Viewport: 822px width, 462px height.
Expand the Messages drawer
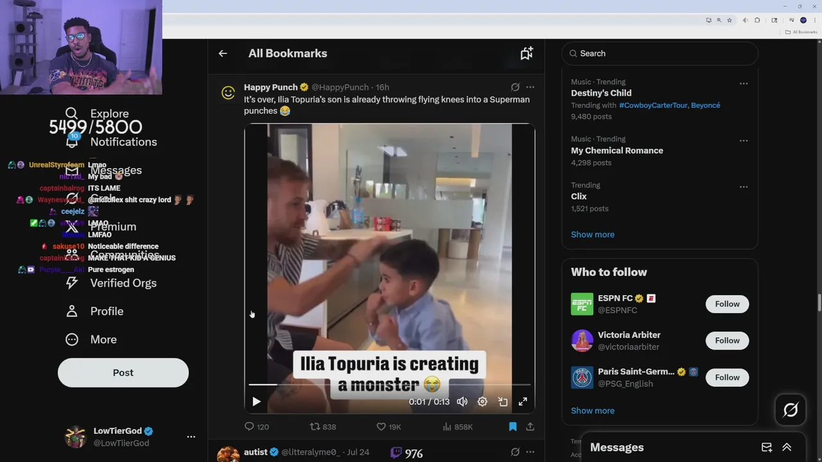(787, 447)
